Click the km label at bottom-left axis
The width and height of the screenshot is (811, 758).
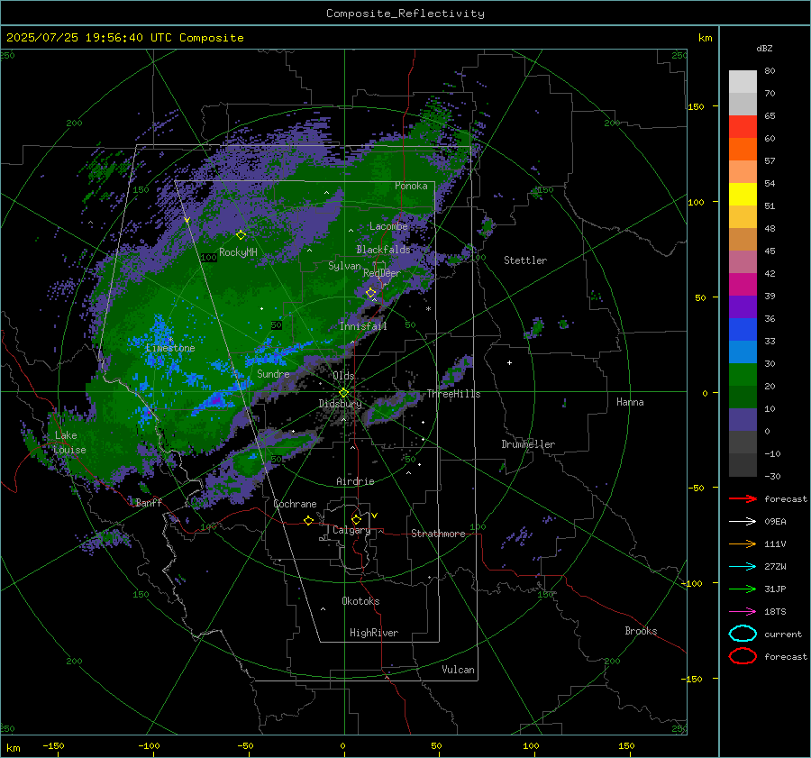13,748
